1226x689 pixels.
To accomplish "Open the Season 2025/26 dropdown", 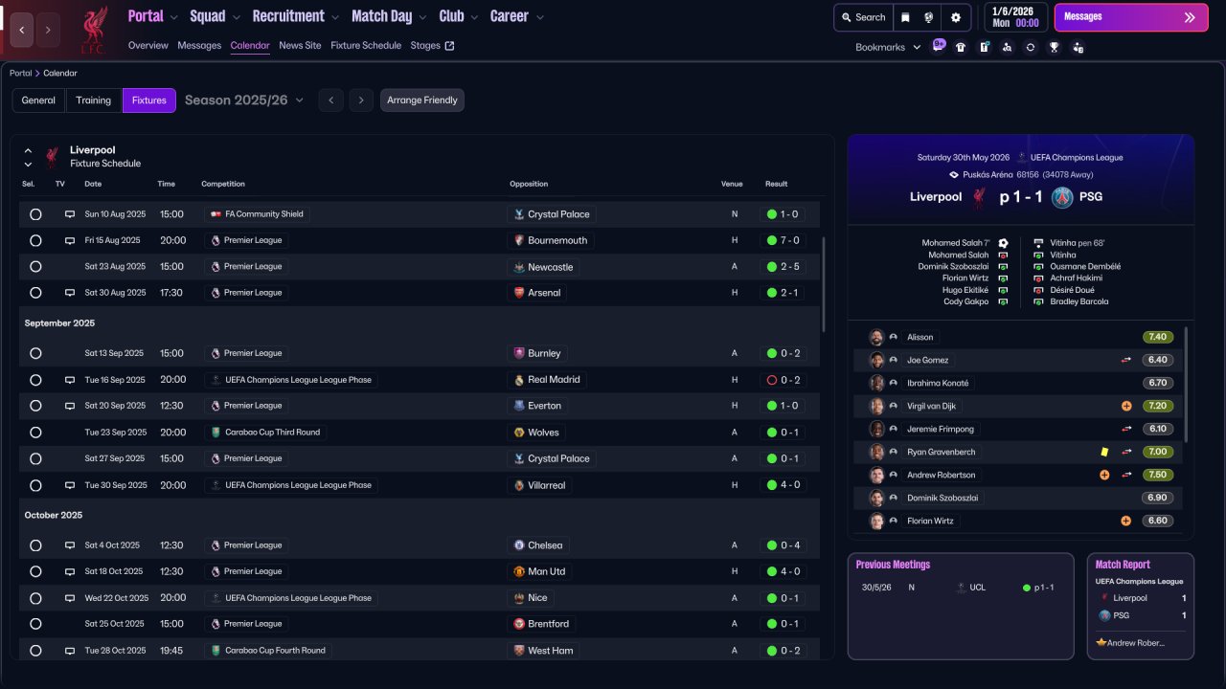I will click(x=244, y=100).
